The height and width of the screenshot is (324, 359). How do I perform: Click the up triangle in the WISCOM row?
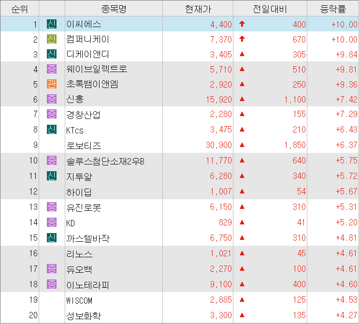tap(242, 299)
